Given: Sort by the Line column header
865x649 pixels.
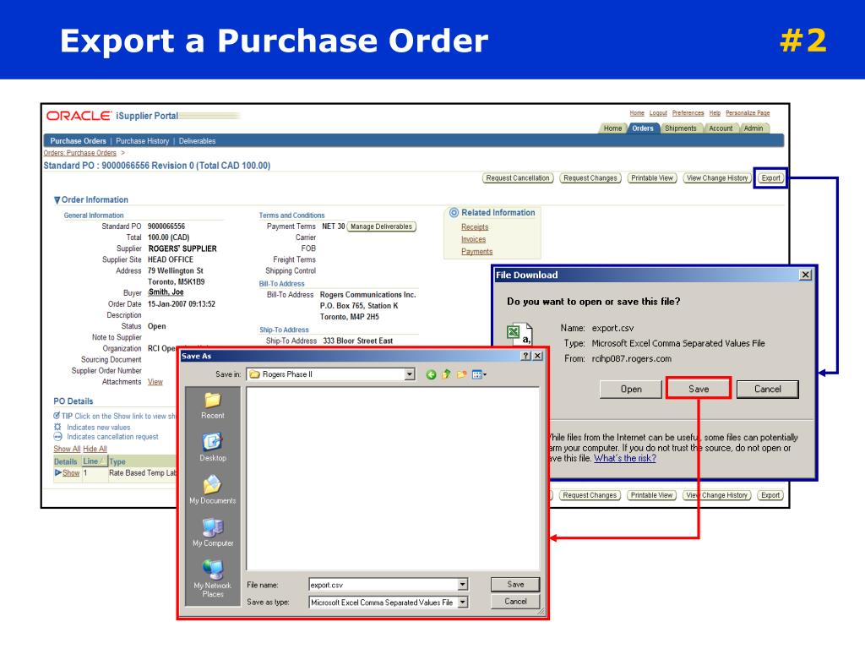Looking at the screenshot, I should point(94,461).
